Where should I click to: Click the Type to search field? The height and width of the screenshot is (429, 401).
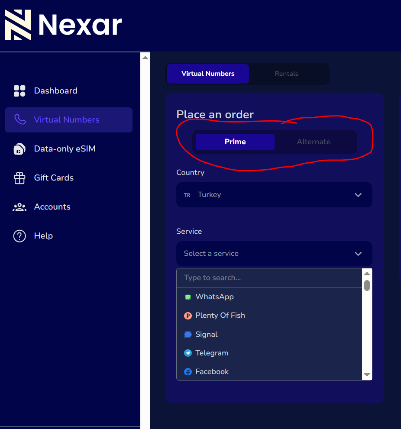[268, 278]
